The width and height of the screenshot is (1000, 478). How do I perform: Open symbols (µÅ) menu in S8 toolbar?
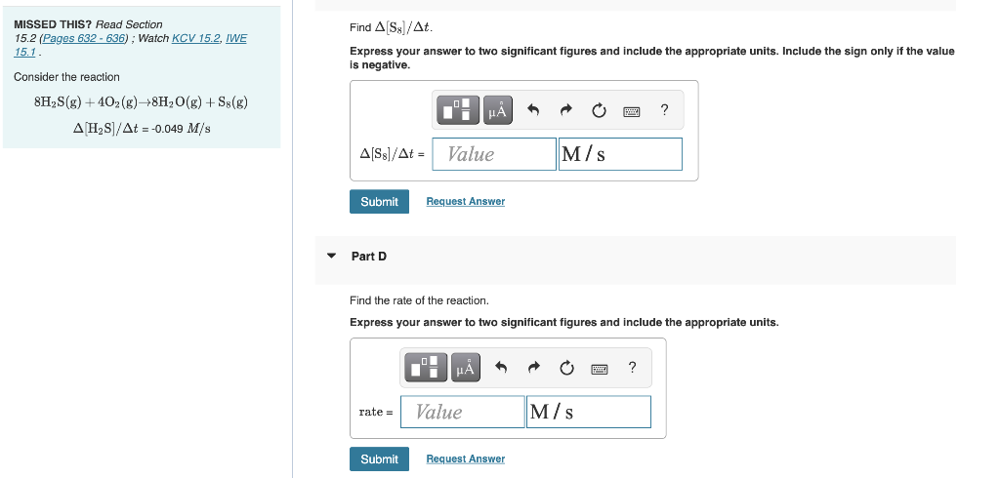pyautogui.click(x=497, y=109)
